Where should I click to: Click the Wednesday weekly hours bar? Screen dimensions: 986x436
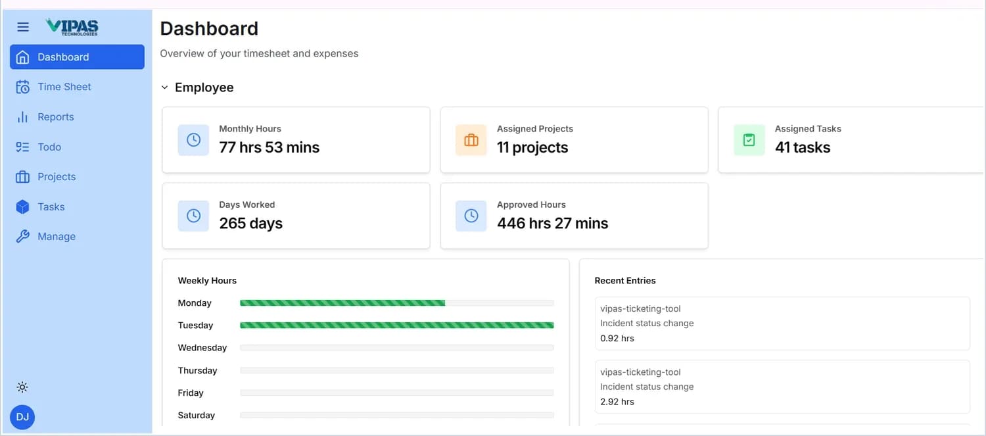[x=397, y=348]
